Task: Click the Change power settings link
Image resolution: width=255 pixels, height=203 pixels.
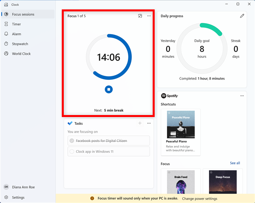Action: (200, 199)
